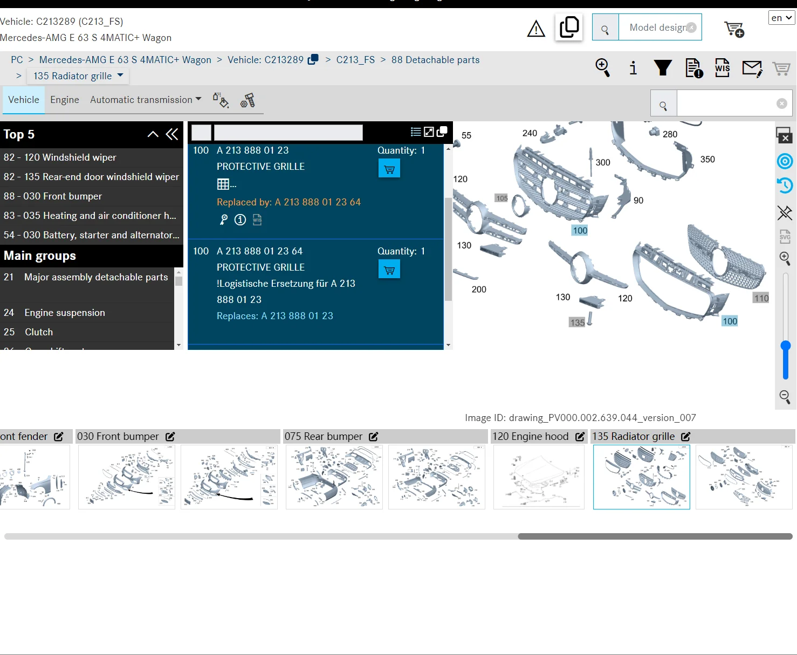Edit the 120 Engine hood group icon
Image resolution: width=797 pixels, height=655 pixels.
coord(580,437)
